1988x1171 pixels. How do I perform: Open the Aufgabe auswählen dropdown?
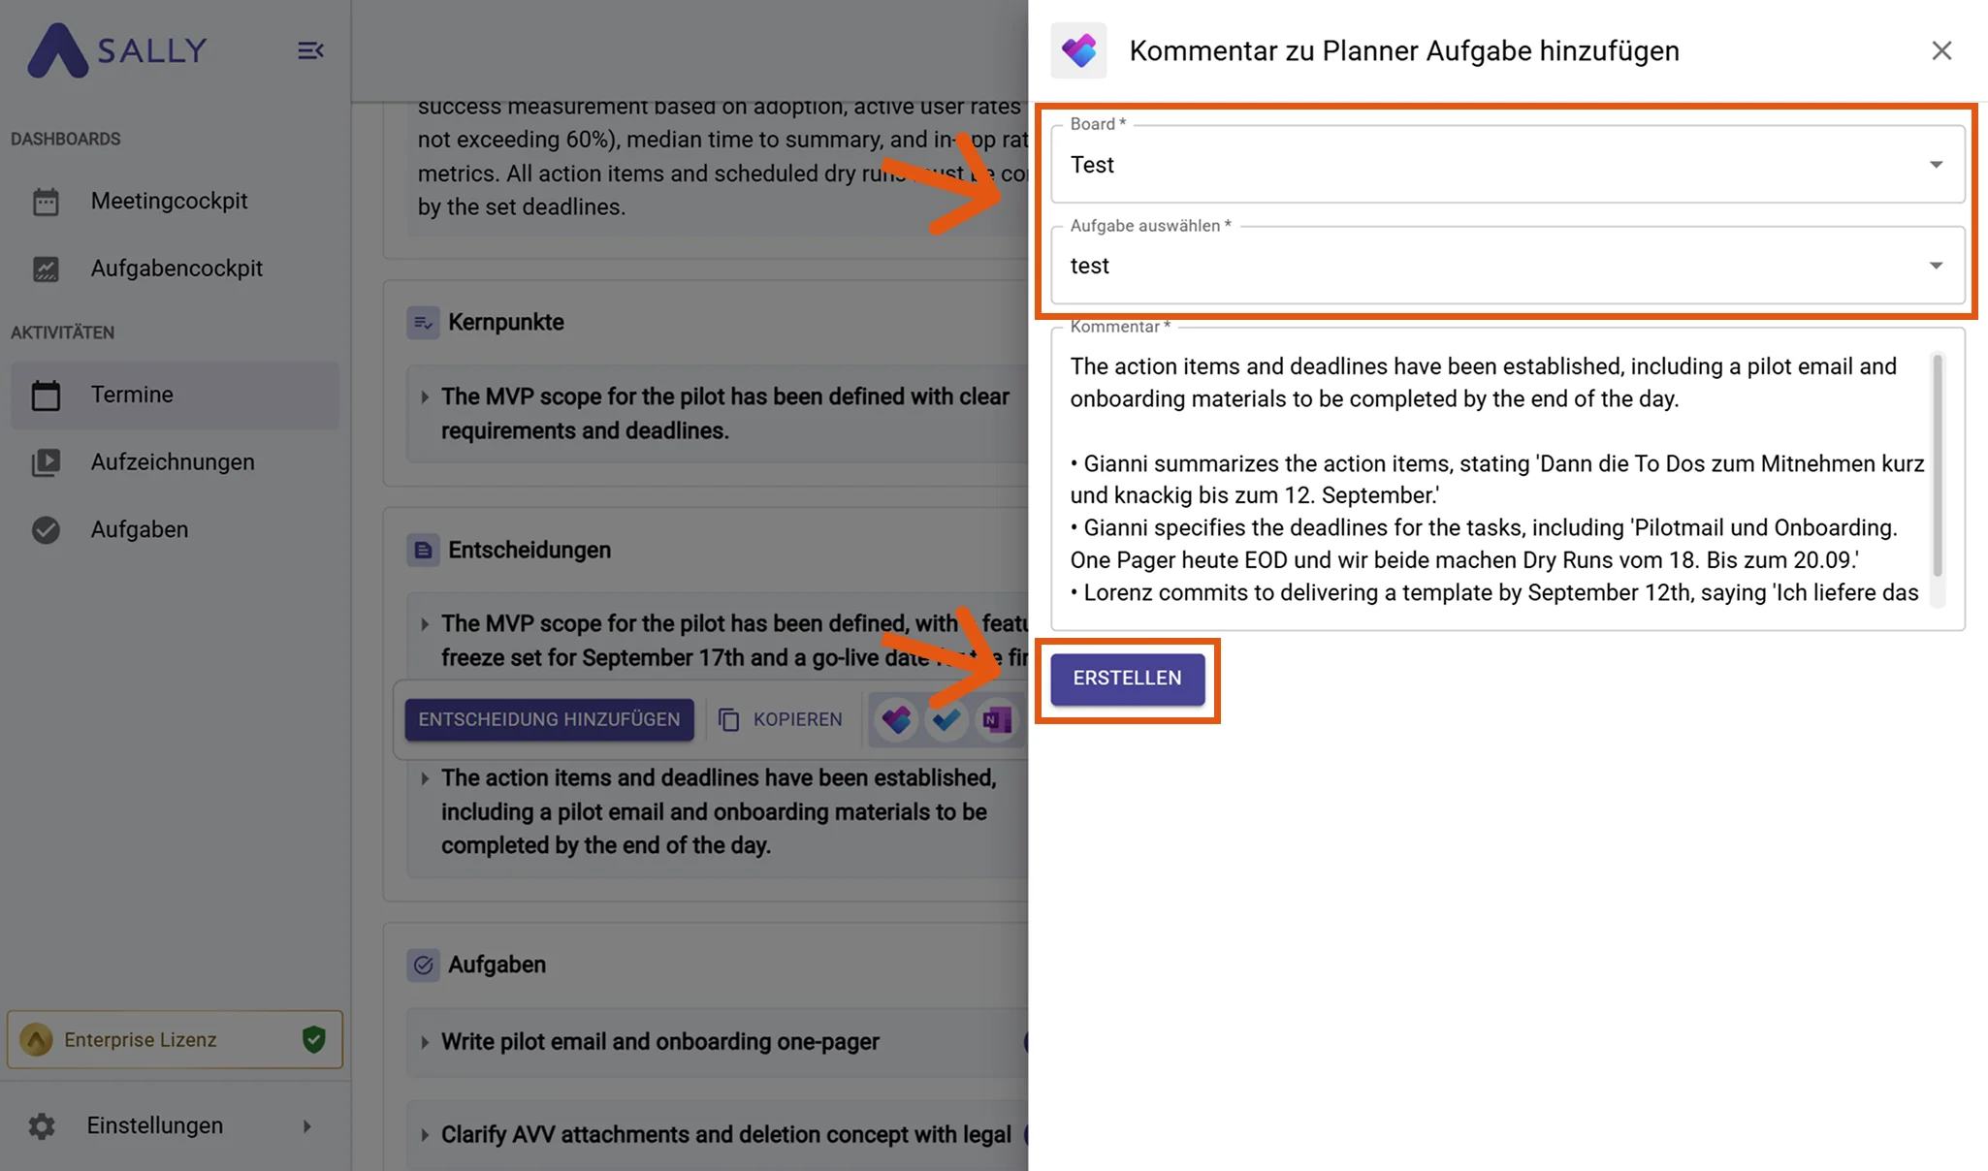pyautogui.click(x=1508, y=265)
